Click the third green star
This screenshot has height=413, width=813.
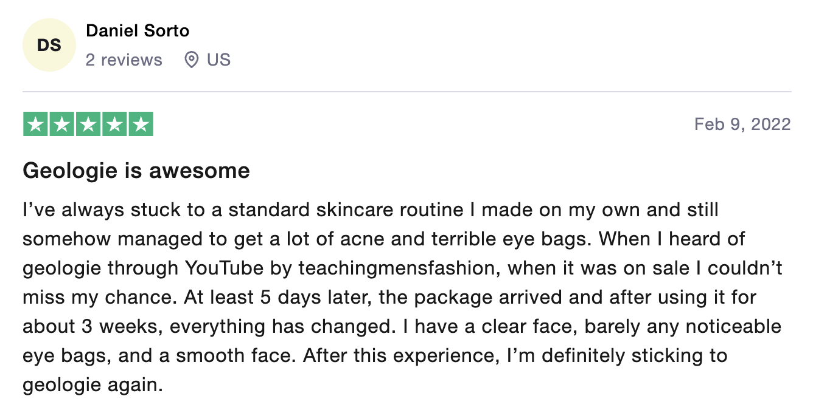coord(88,125)
